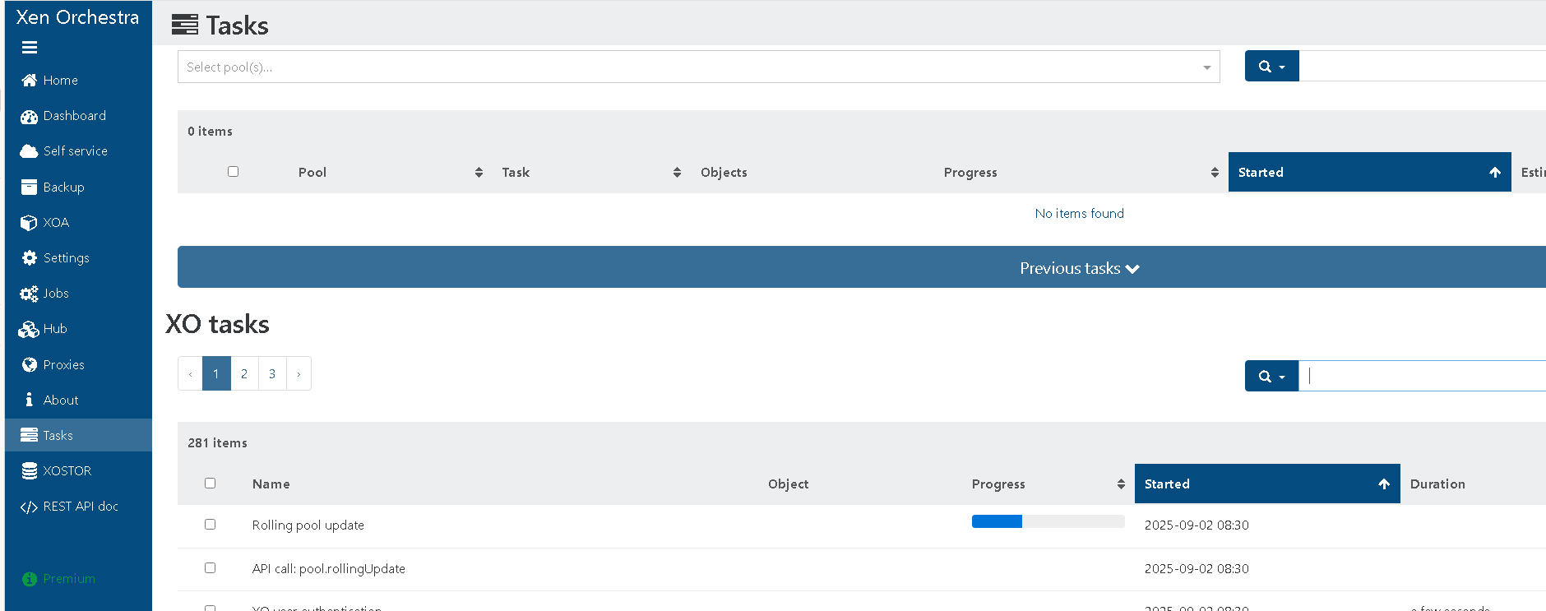
Task: Click the top tasks search field
Action: click(x=1422, y=67)
